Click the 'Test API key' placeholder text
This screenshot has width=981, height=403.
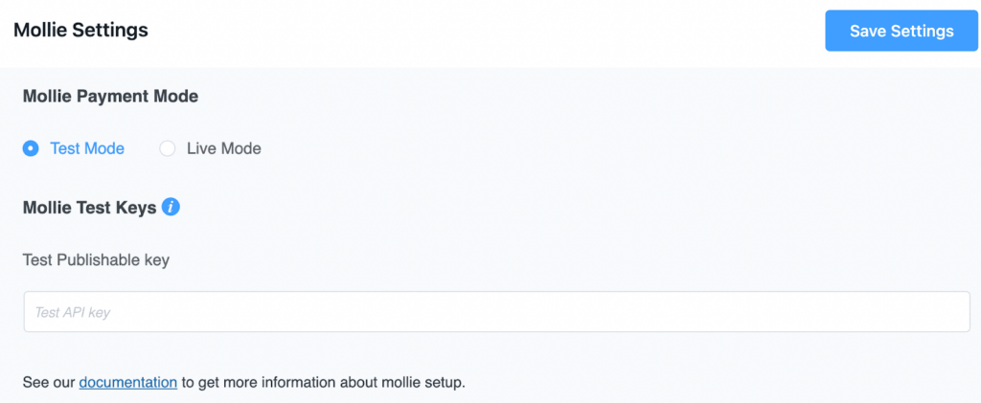click(x=73, y=312)
